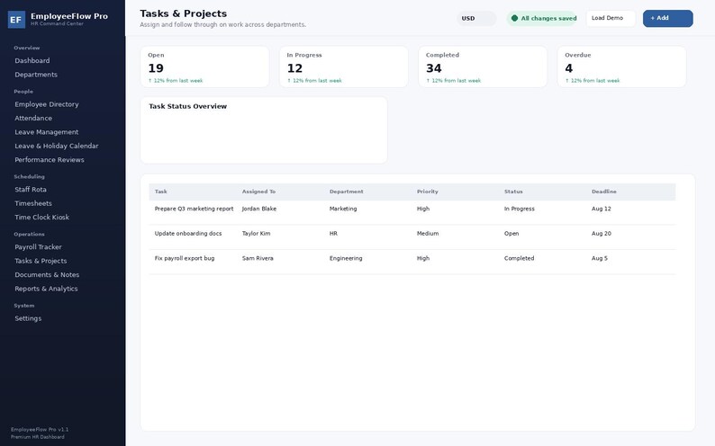
Task: Sort by the Task column header
Action: [x=161, y=192]
